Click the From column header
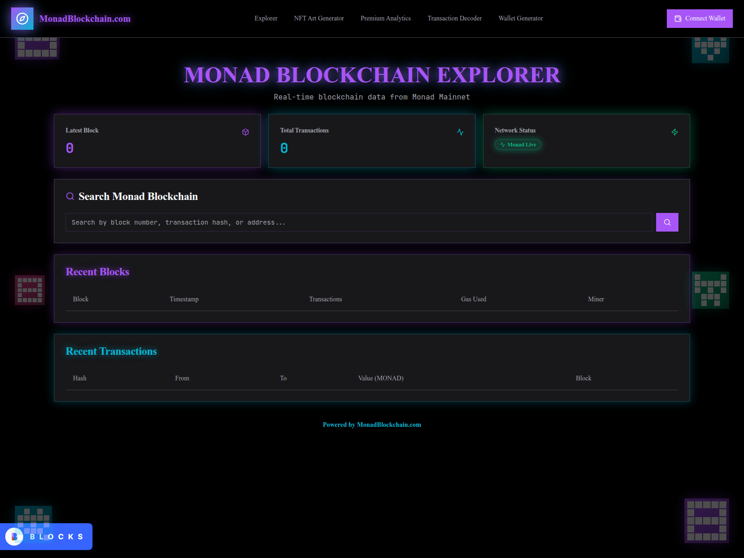The height and width of the screenshot is (558, 744). (x=182, y=378)
